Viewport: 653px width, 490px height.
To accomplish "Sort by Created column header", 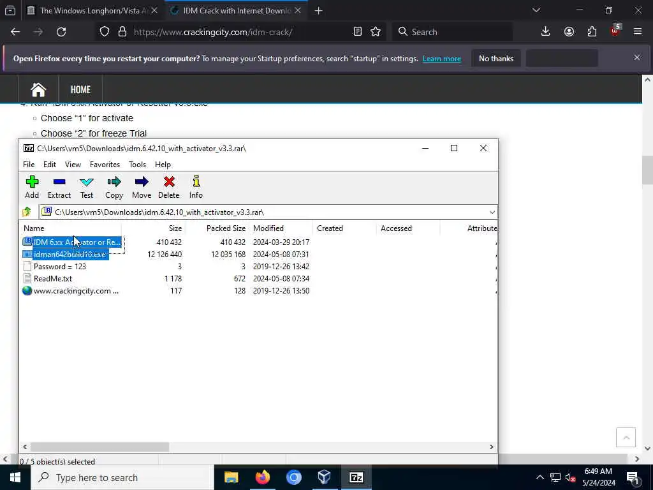I will click(344, 228).
